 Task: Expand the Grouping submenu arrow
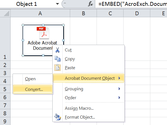coord(119,89)
